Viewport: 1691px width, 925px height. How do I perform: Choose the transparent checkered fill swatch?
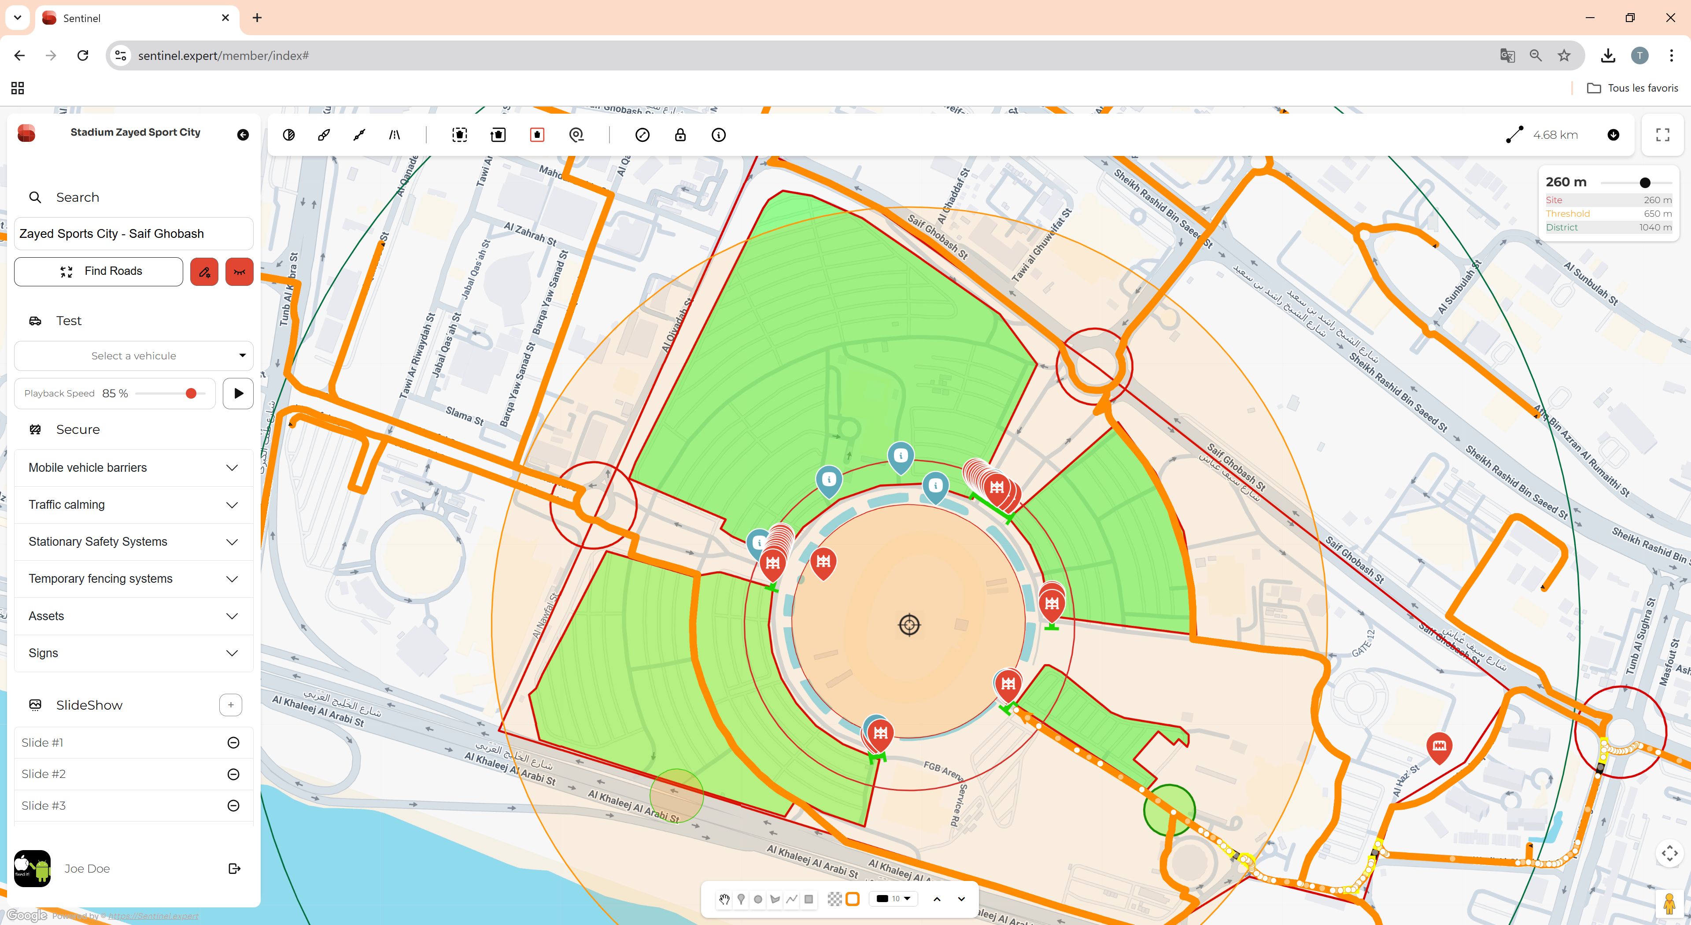834,899
